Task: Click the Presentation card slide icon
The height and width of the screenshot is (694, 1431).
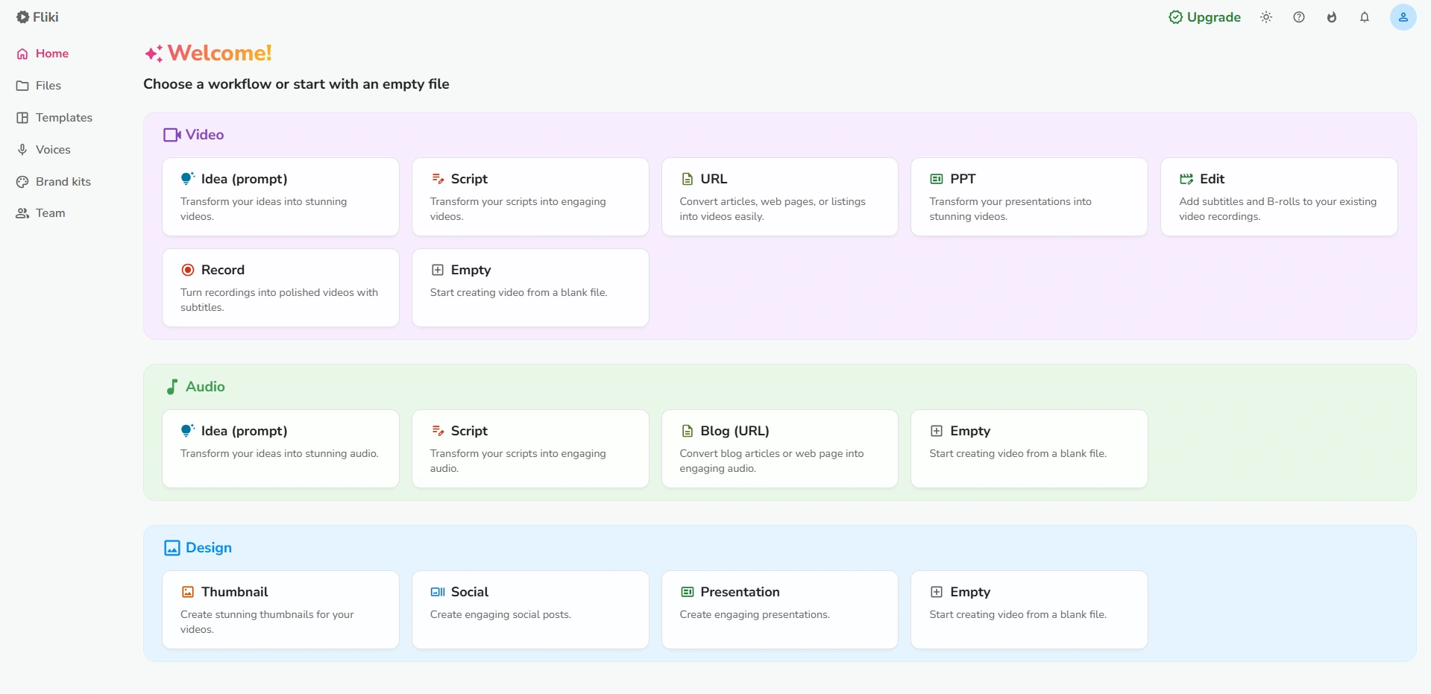Action: pyautogui.click(x=688, y=592)
